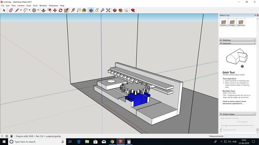
Task: Toggle the Smooth normals checkbox
Action: pyautogui.click(x=221, y=130)
